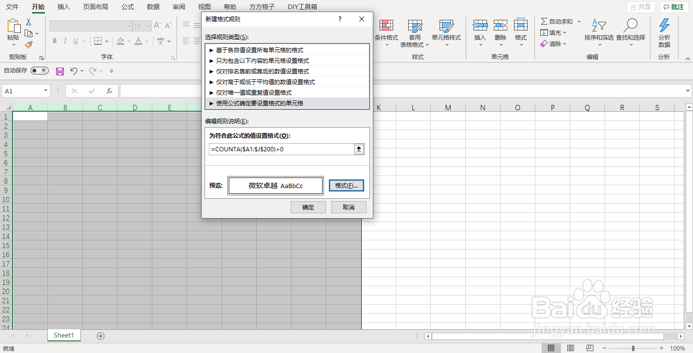Open the font size dropdown
This screenshot has width=693, height=353.
148,26
